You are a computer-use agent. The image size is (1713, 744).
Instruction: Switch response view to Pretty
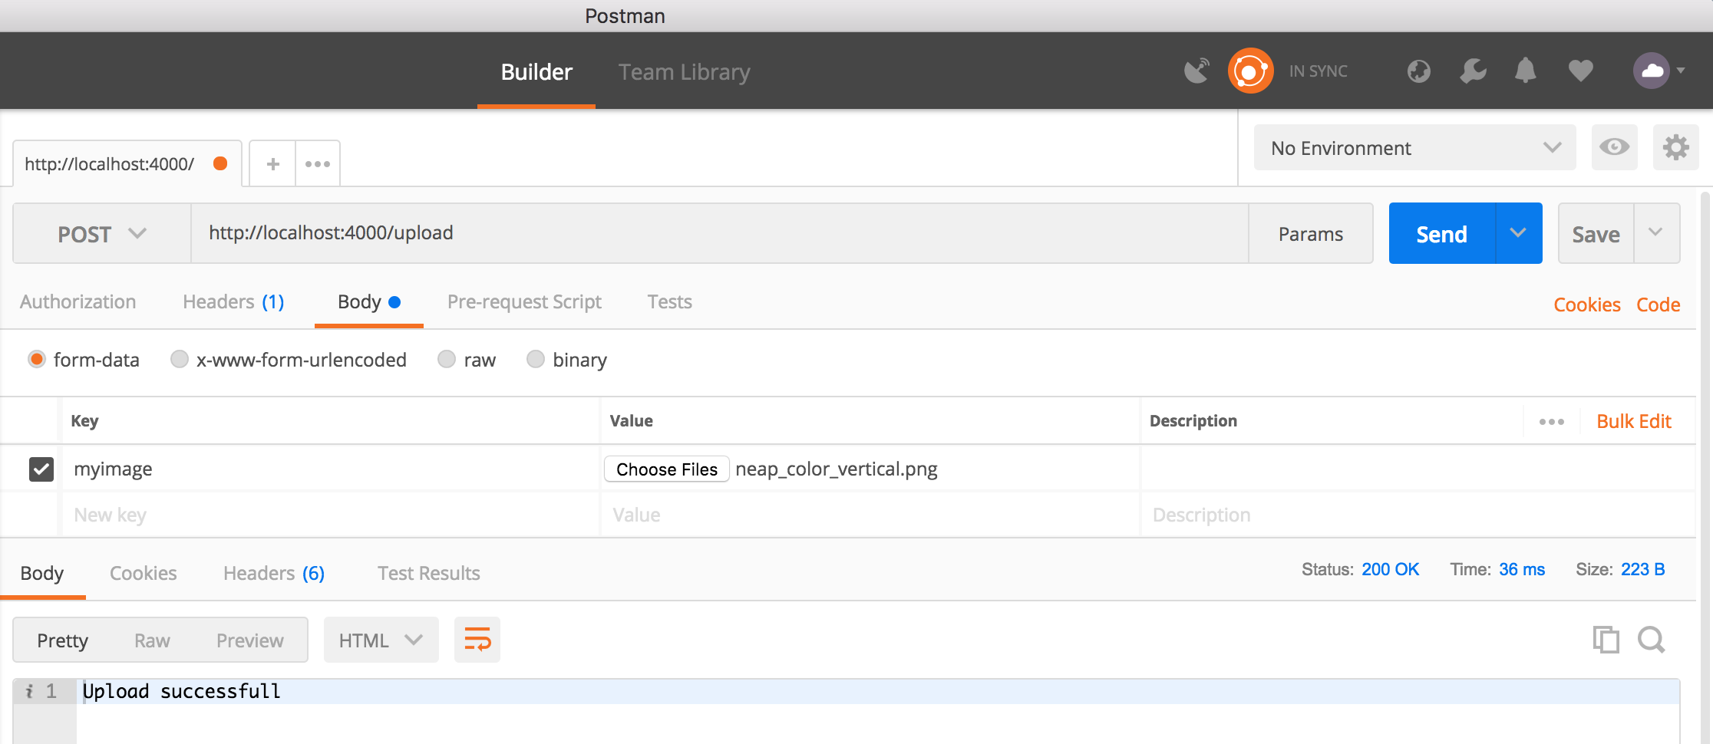63,640
